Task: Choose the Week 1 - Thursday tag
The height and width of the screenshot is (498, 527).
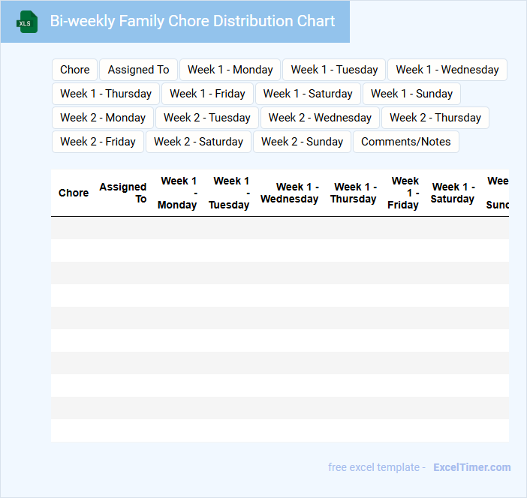Action: coord(106,94)
